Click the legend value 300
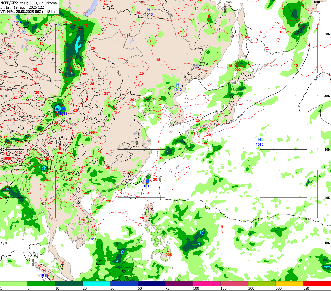 point(251,288)
